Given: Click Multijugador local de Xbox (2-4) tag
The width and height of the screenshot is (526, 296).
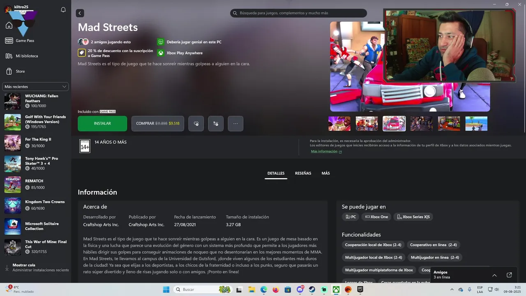Looking at the screenshot, I should tap(374, 257).
